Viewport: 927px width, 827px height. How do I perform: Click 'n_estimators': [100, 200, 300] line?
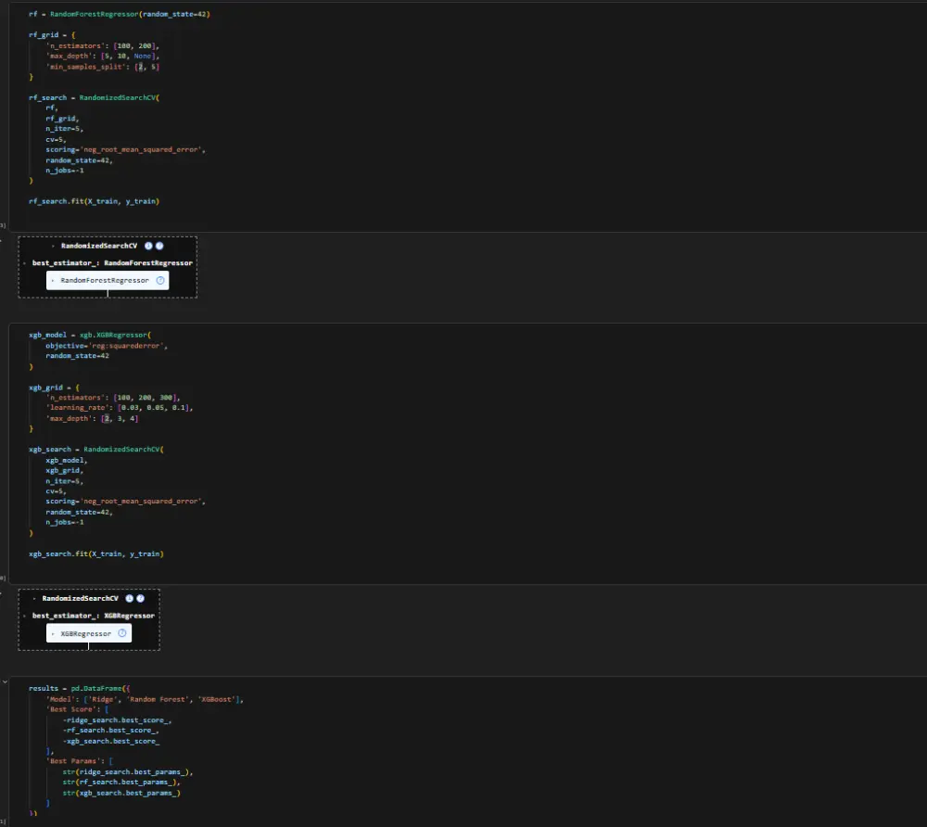point(113,398)
